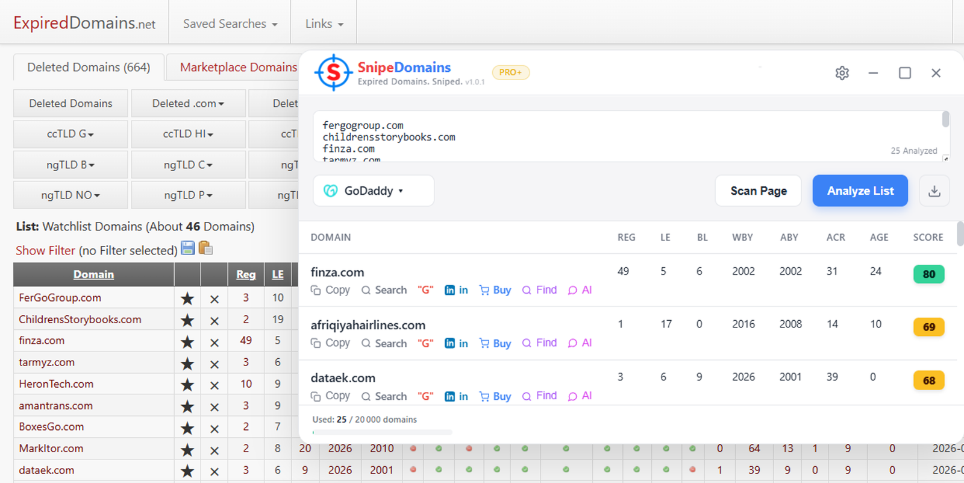Image resolution: width=964 pixels, height=483 pixels.
Task: Copy afriqiyahairlines.com domain name
Action: point(330,343)
